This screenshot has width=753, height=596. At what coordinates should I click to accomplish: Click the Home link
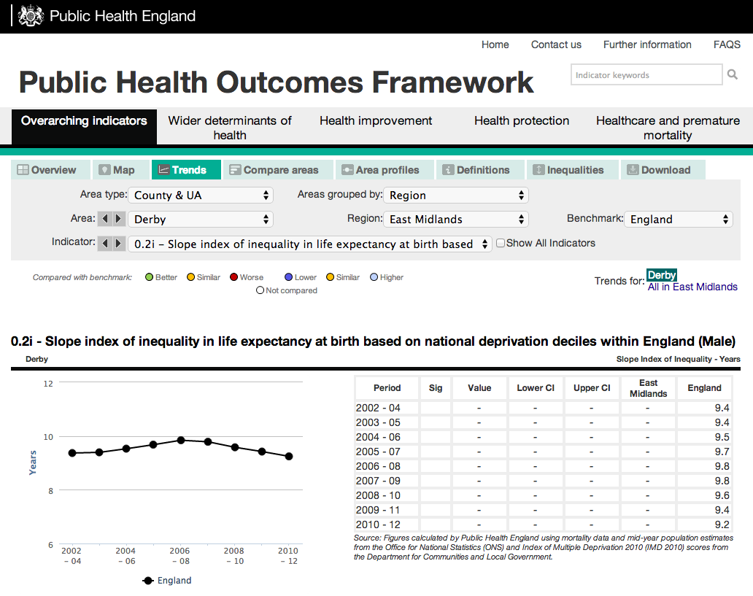click(x=495, y=44)
